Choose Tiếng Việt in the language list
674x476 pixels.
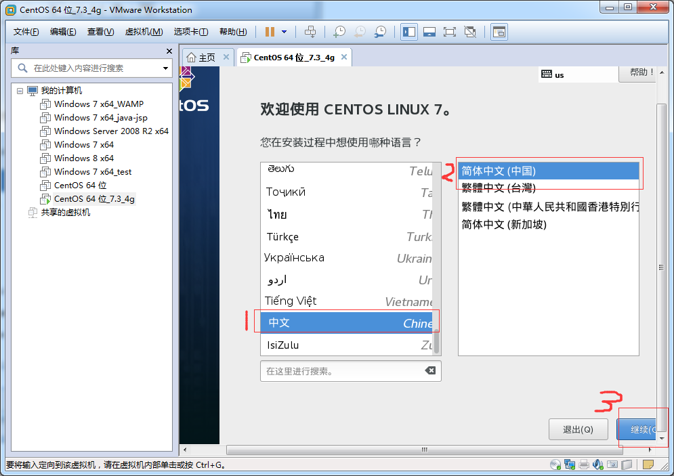(x=346, y=301)
